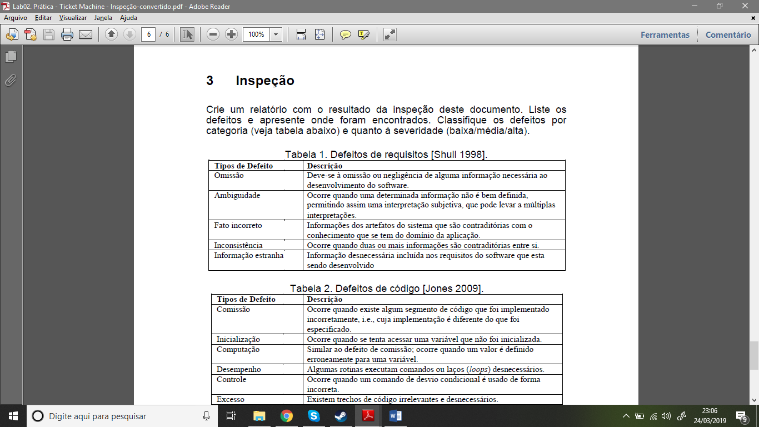This screenshot has width=759, height=427.
Task: Print the document using the Print icon
Action: click(66, 34)
